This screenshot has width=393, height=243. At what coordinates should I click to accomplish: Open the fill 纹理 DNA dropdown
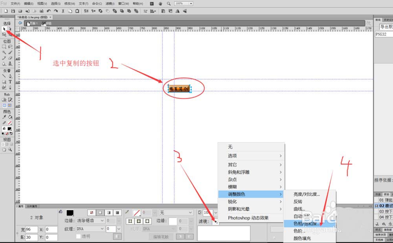(90, 229)
